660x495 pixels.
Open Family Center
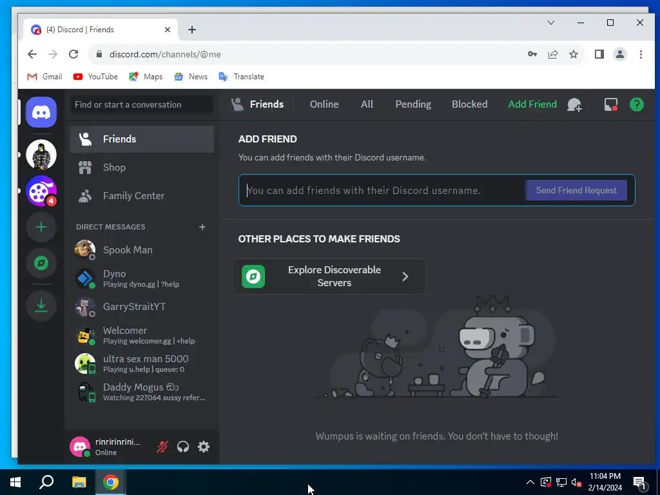[x=142, y=196]
